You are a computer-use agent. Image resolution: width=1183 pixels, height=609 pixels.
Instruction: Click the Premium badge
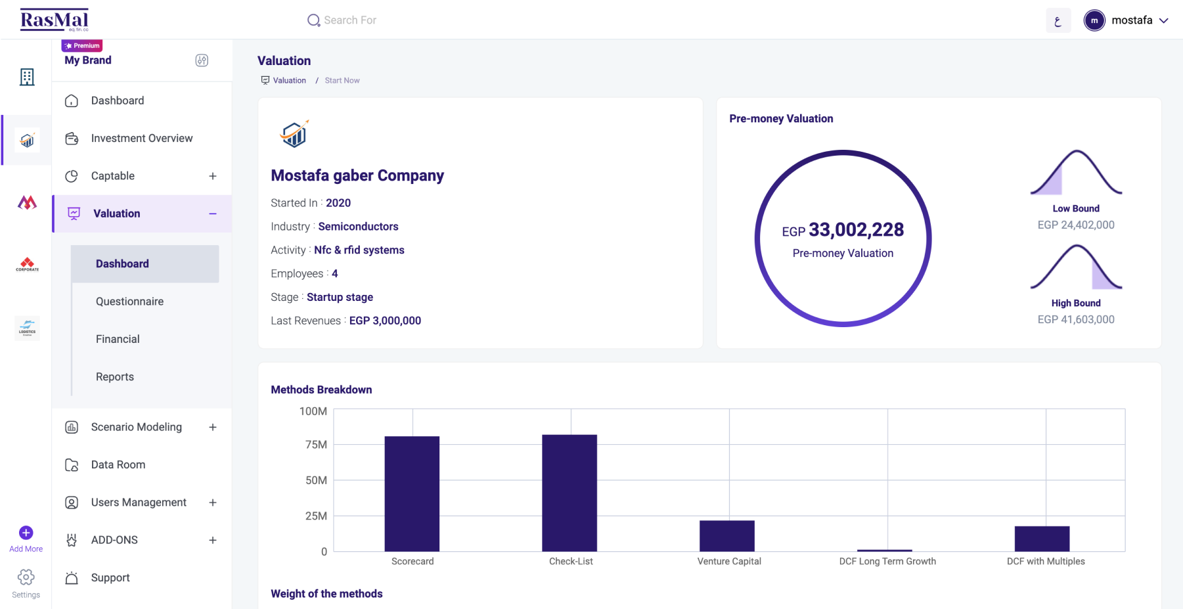(x=82, y=45)
